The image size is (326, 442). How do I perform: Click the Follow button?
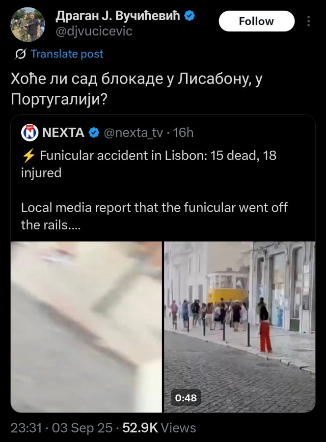256,21
